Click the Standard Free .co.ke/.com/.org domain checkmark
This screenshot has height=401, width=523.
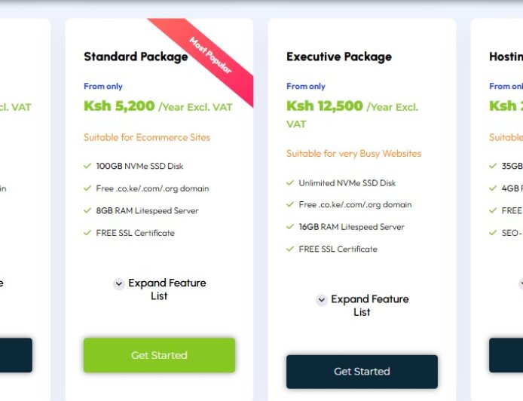point(88,188)
